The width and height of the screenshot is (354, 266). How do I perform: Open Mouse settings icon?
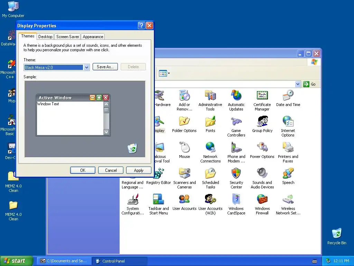point(185,150)
